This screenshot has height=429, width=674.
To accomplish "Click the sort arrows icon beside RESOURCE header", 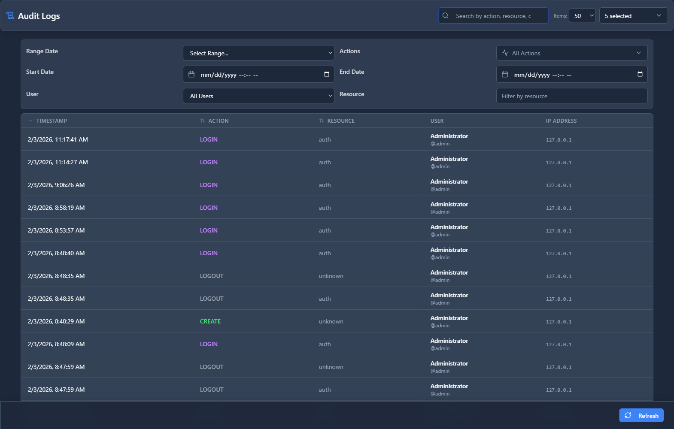I will (x=322, y=121).
